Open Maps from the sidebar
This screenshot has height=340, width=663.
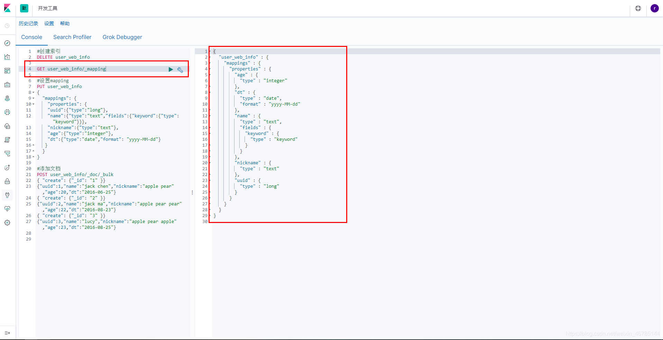[x=7, y=98]
